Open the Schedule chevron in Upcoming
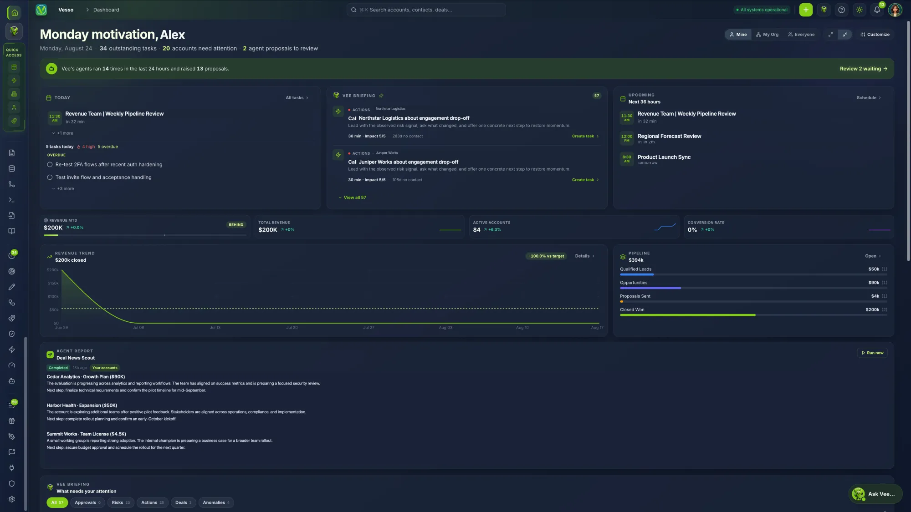Image resolution: width=911 pixels, height=512 pixels. click(x=869, y=98)
